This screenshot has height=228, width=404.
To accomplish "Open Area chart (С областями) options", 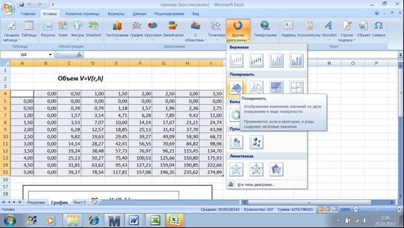I will pyautogui.click(x=195, y=31).
